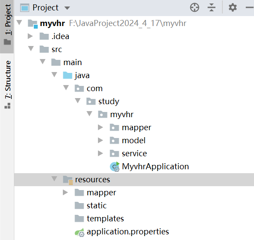Click the application.properties Spring leaf icon
Image resolution: width=254 pixels, height=240 pixels.
[79, 232]
